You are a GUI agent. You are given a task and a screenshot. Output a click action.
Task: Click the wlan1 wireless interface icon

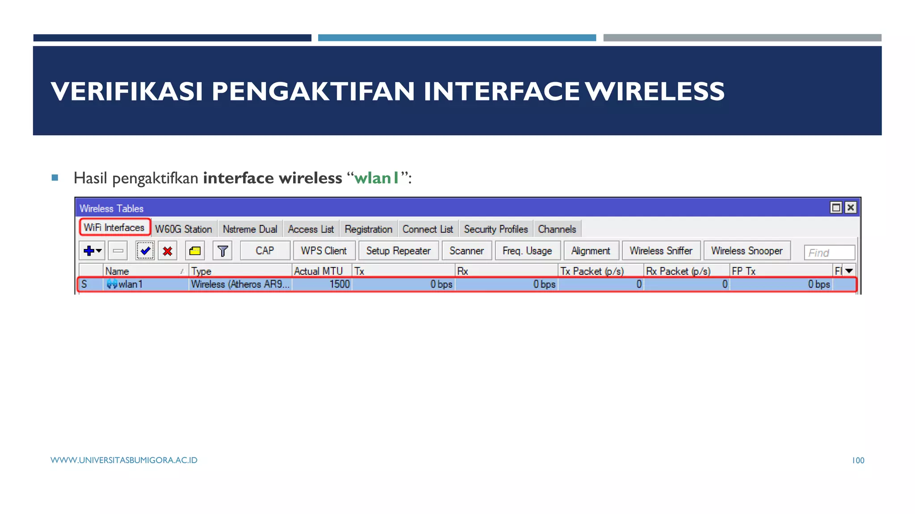click(112, 284)
